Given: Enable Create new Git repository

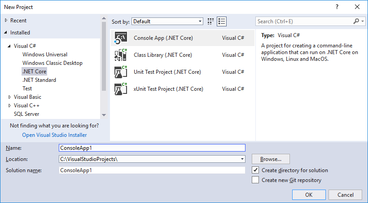Looking at the screenshot, I should coord(255,180).
